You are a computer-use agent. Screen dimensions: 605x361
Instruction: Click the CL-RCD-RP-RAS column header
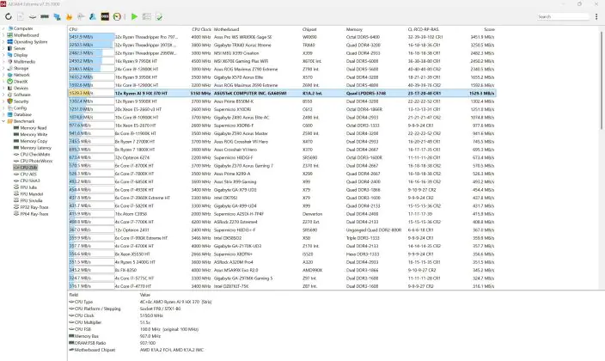click(424, 29)
